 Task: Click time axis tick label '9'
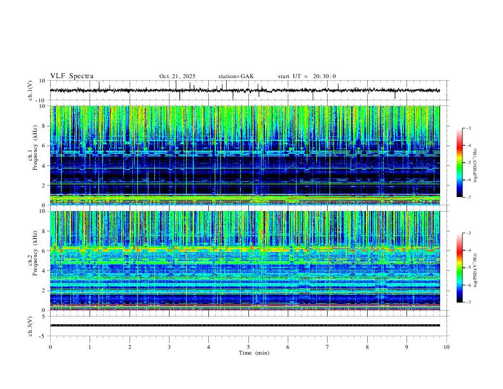coord(406,347)
